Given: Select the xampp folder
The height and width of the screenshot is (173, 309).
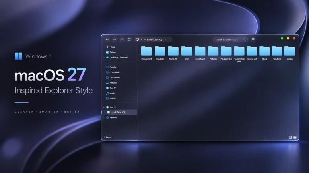Looking at the screenshot, I should (290, 53).
